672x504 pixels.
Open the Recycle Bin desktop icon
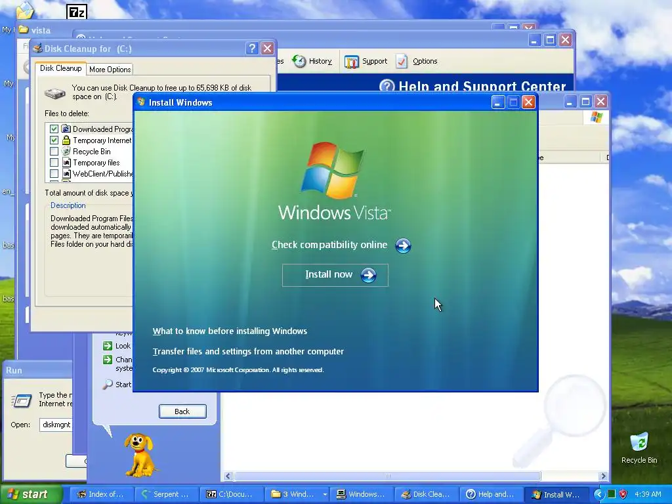click(x=639, y=448)
